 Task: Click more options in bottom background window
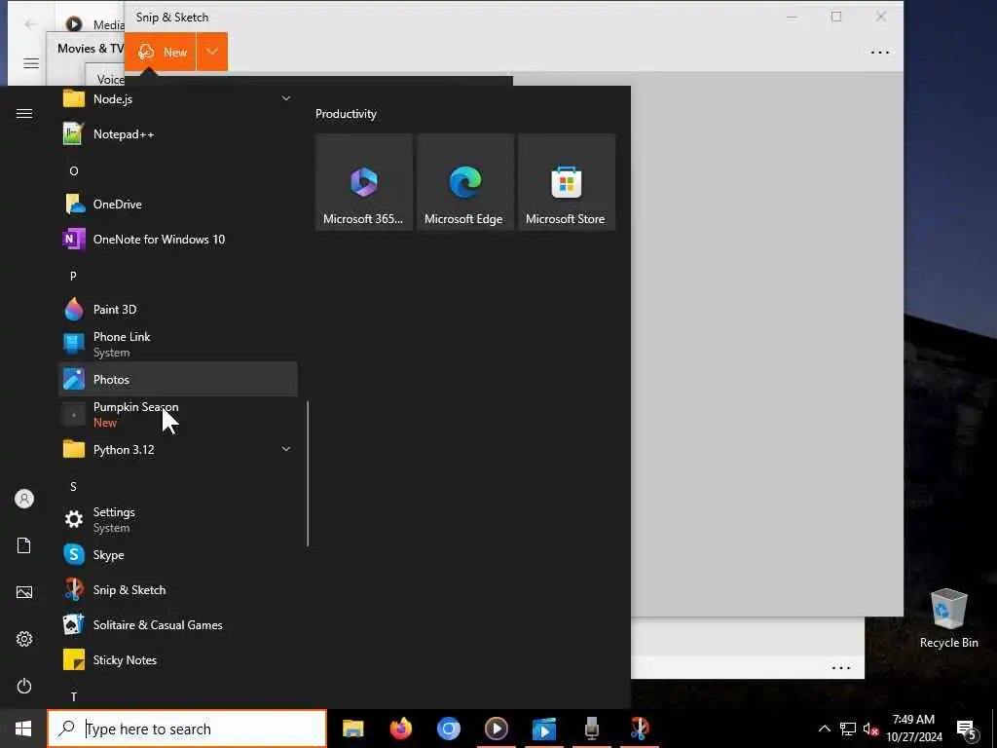tap(841, 668)
